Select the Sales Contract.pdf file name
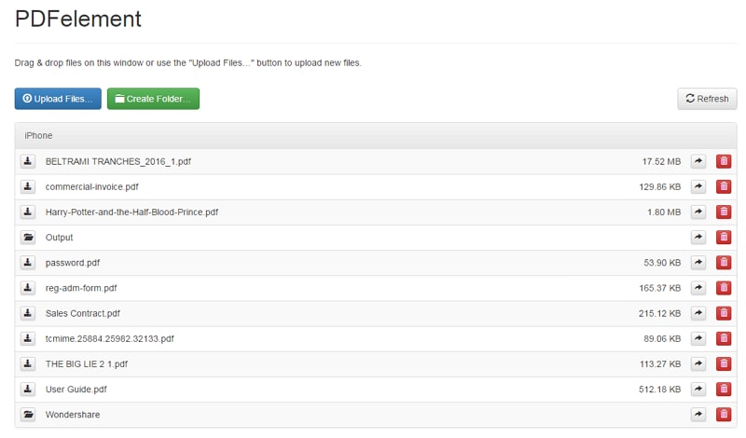The height and width of the screenshot is (438, 746). [83, 313]
